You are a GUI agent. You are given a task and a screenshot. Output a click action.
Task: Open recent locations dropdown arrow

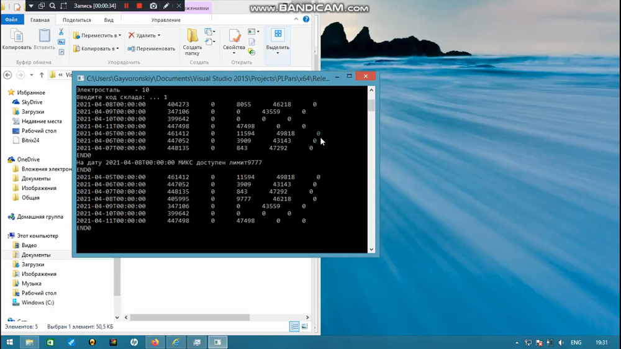pos(31,75)
